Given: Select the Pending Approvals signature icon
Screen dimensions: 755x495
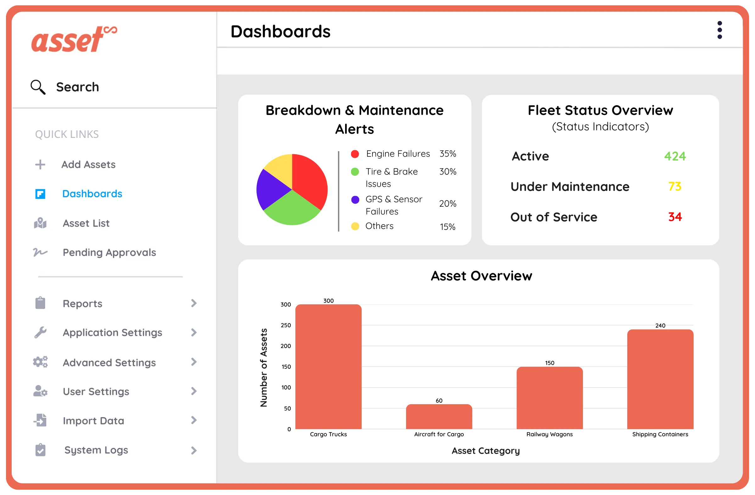Looking at the screenshot, I should [40, 253].
